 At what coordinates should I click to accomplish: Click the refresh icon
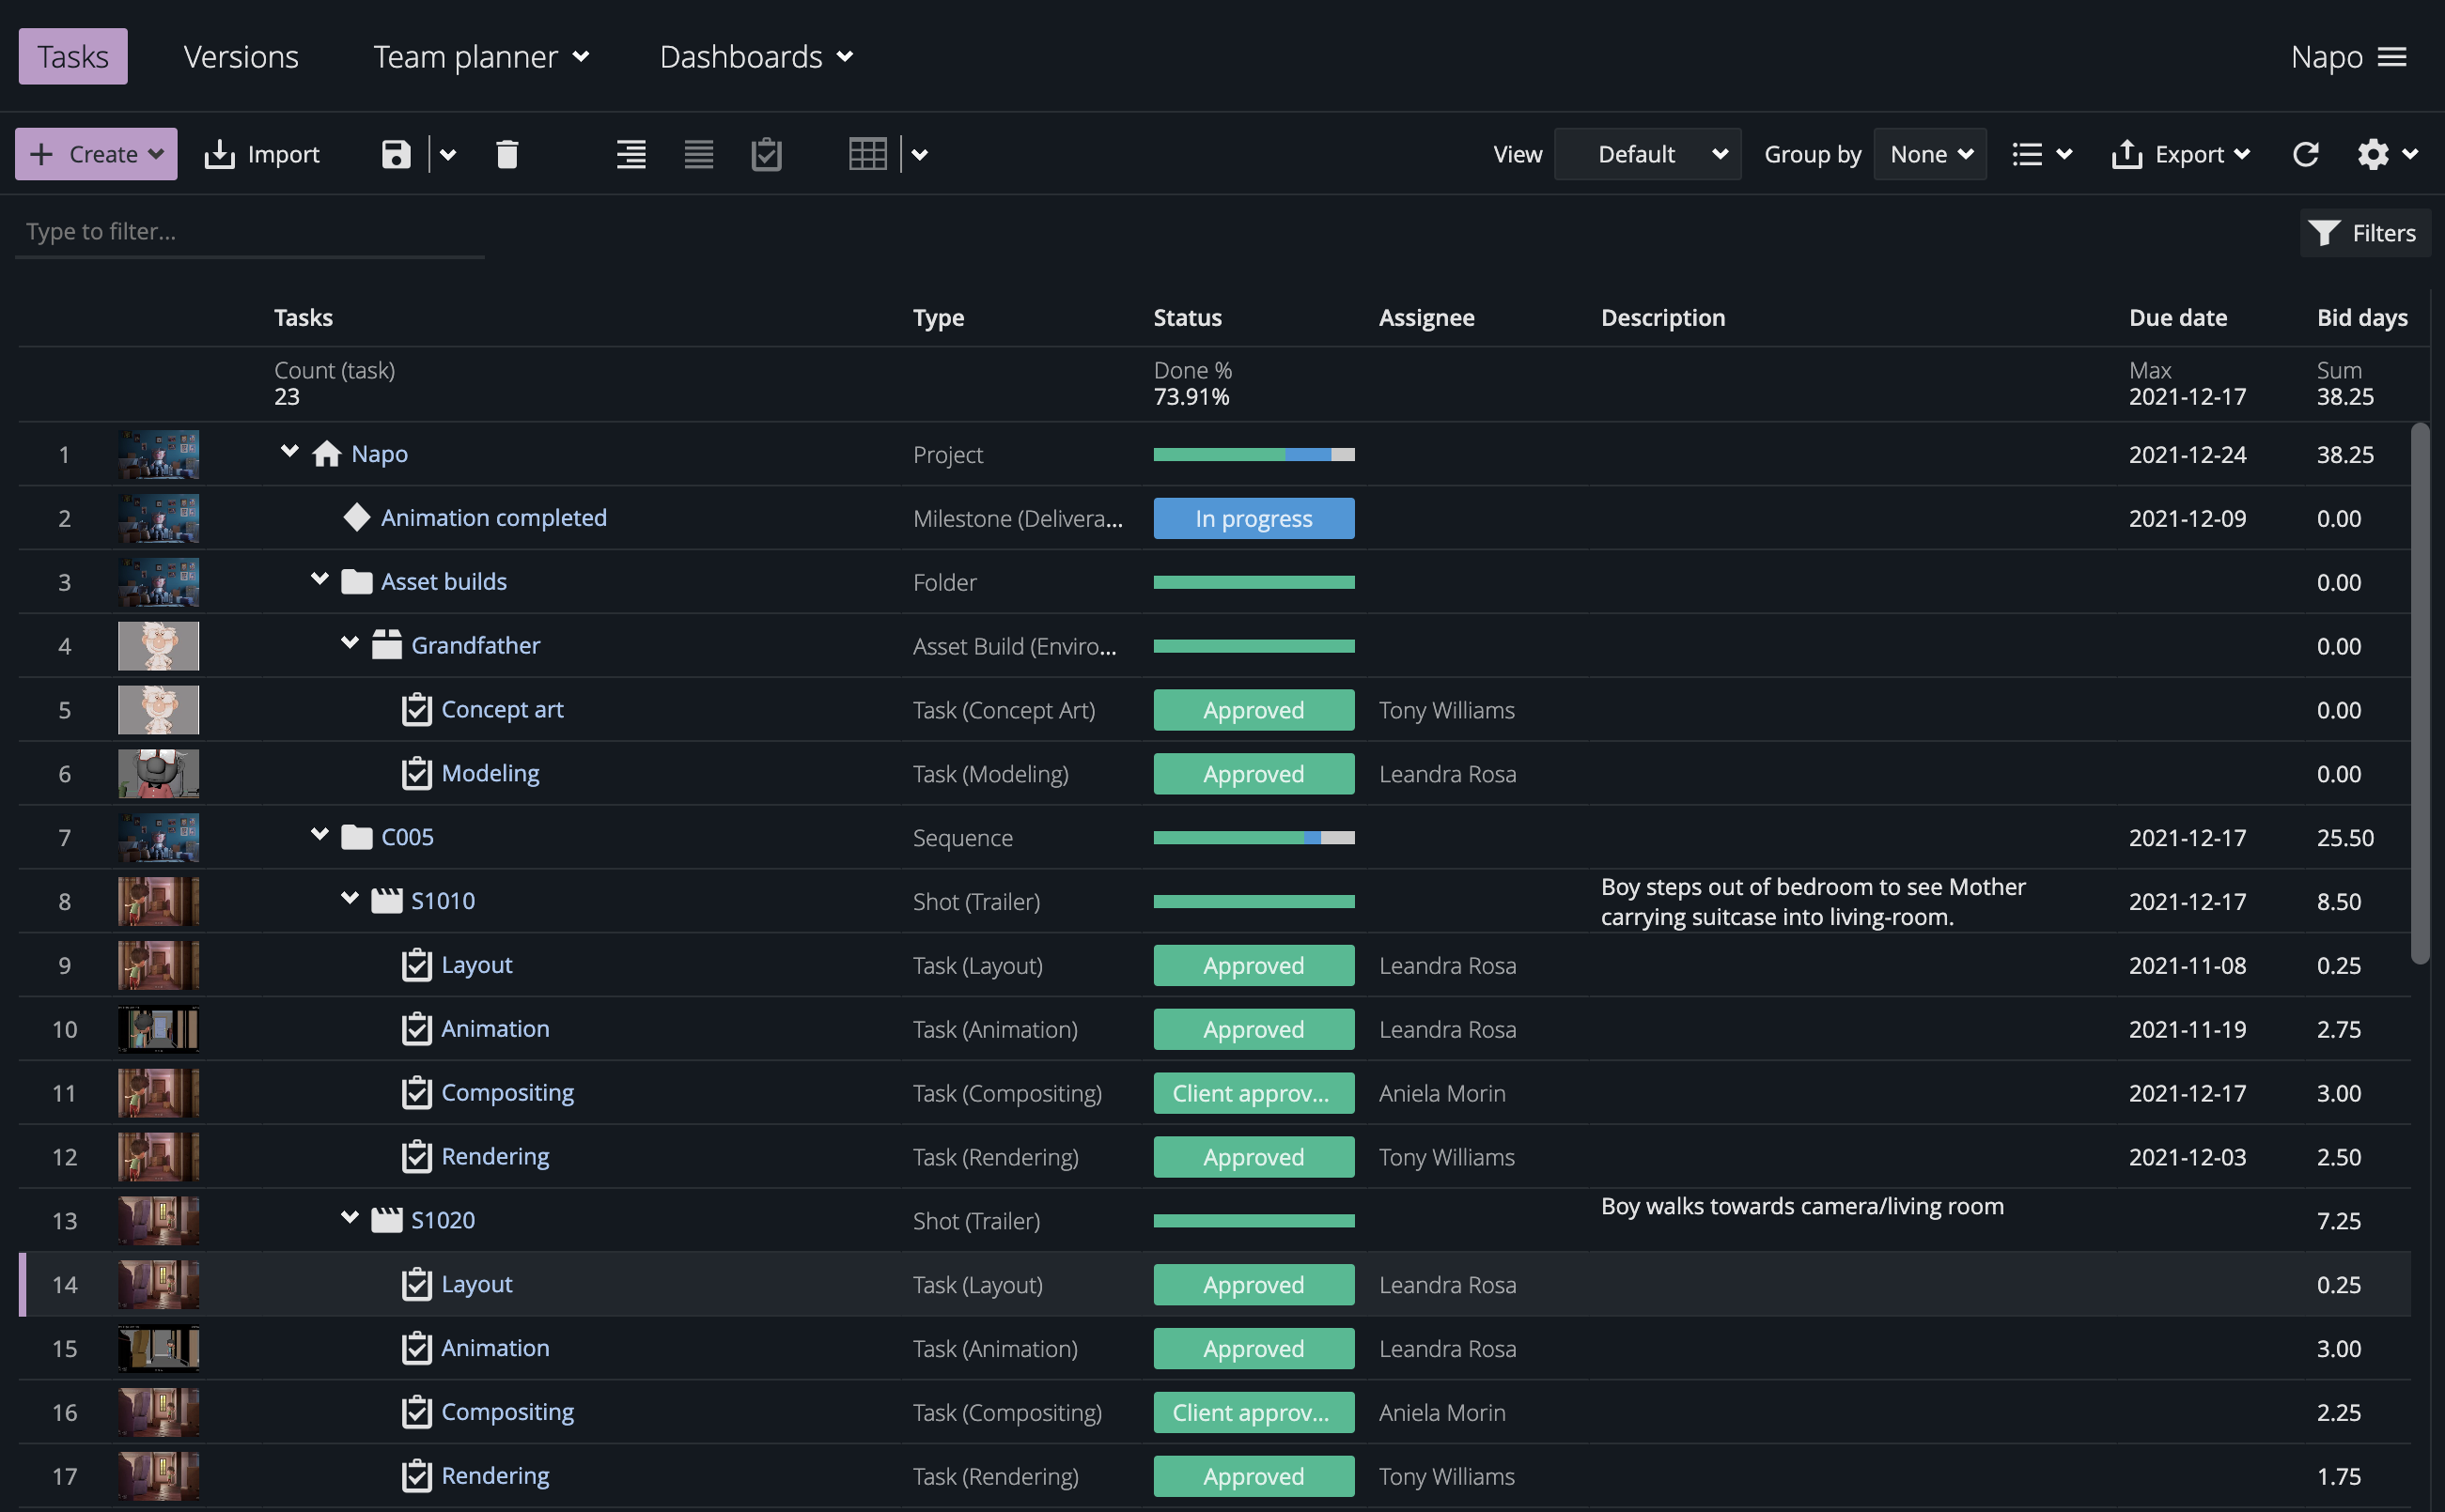click(2305, 154)
